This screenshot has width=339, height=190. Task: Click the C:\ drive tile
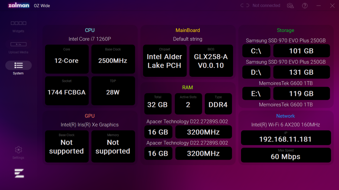256,51
